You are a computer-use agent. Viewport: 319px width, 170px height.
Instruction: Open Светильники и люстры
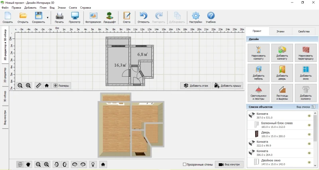258,93
